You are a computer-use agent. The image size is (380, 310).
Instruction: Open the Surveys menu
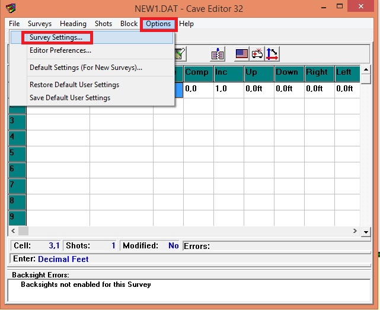(40, 24)
